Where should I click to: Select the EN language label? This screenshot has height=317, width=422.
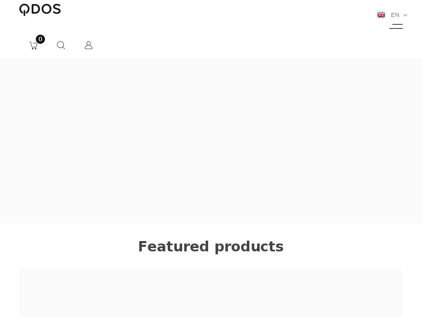[395, 15]
